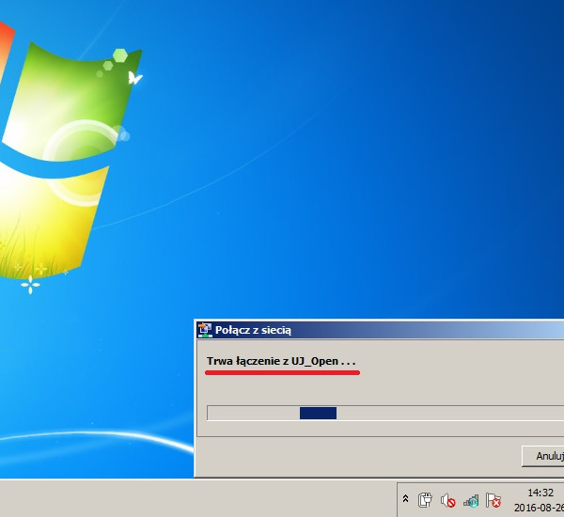
Task: Open the calendar via the 2016-08-26 date
Action: 540,508
